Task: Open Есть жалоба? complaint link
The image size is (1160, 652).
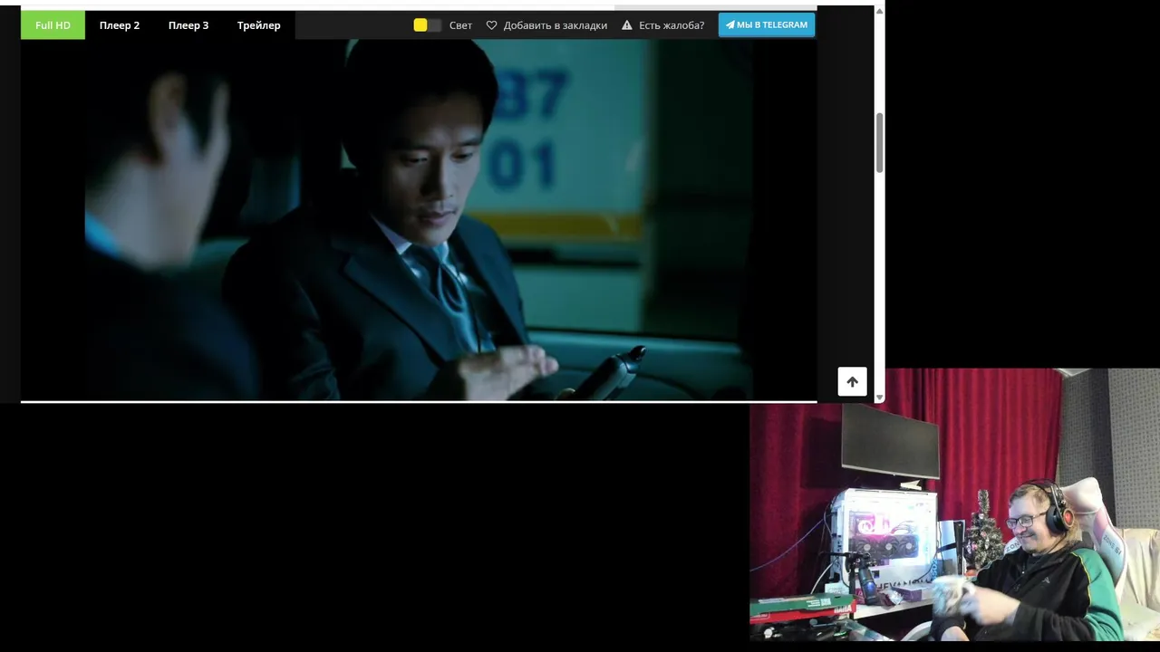Action: pyautogui.click(x=672, y=25)
